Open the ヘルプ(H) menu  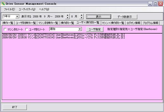click(44, 9)
